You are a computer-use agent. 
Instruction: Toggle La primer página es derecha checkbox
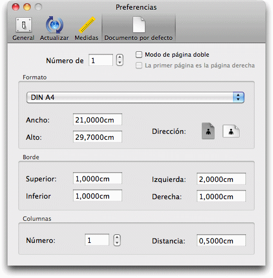click(x=139, y=65)
